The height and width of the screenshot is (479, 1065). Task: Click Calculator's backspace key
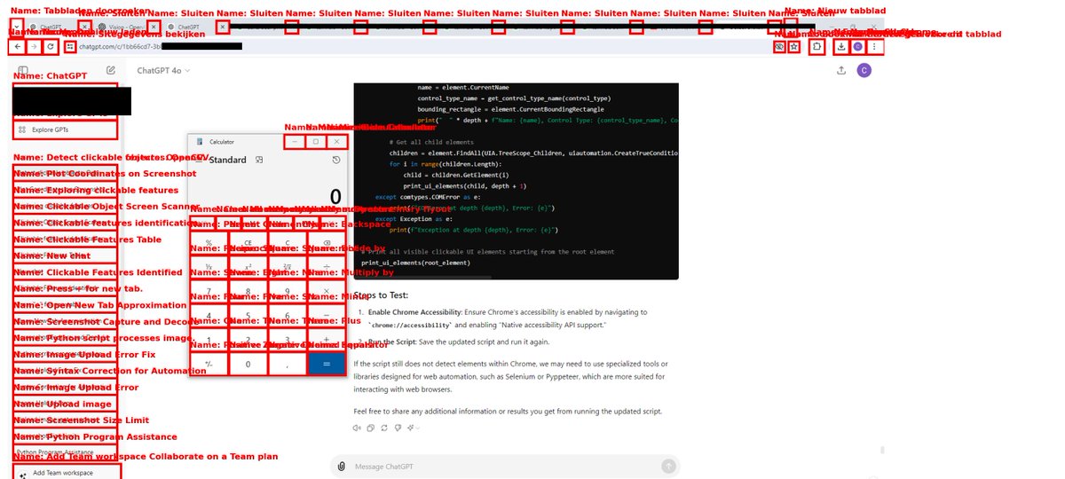327,242
